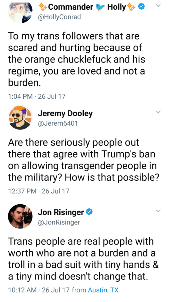Open chevron menu on Jeremy Dooley's tweet
The height and width of the screenshot is (302, 169).
[x=158, y=112]
